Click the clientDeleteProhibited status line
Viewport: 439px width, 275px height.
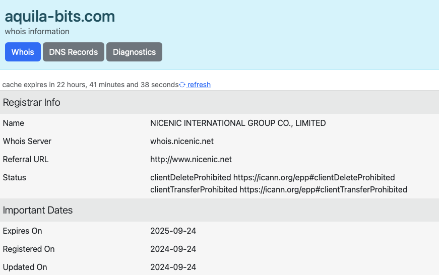[x=272, y=177]
